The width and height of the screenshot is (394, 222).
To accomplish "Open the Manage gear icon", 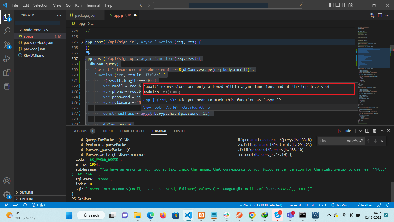I will [7, 195].
